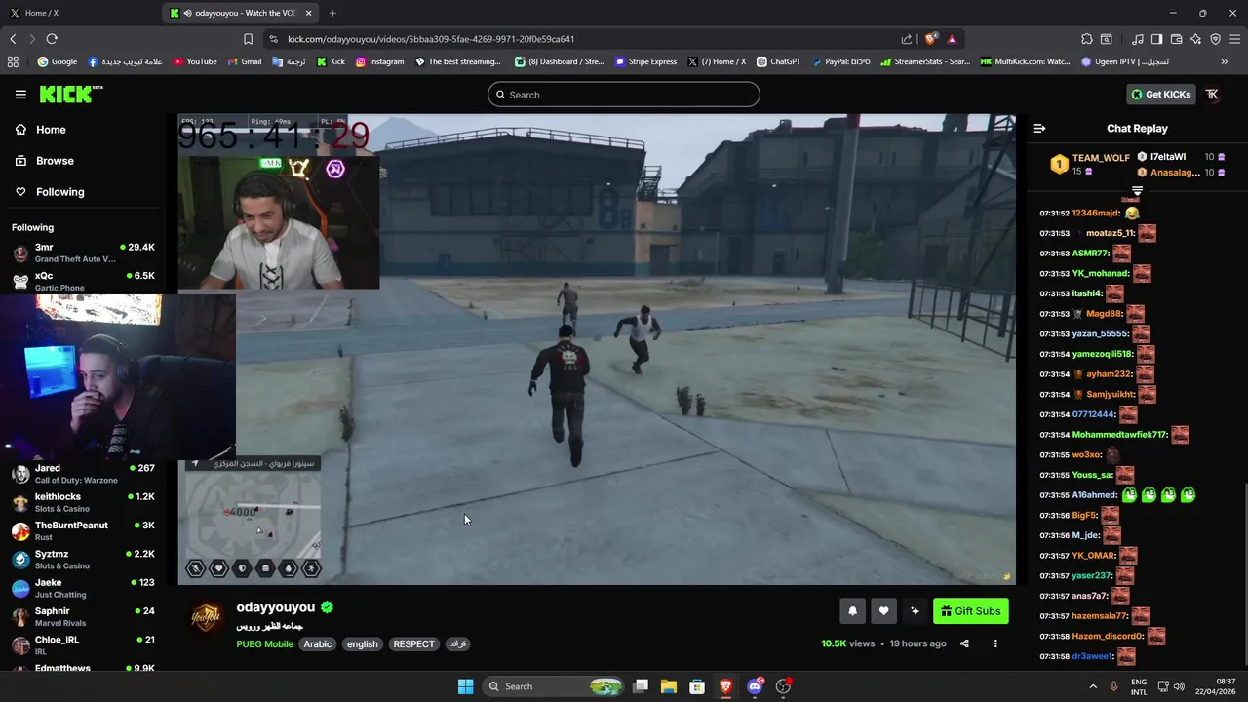
Task: Open TheBurntPeanut channel in sidebar
Action: [84, 530]
